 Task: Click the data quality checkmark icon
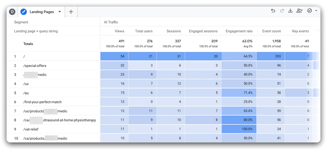click(309, 11)
